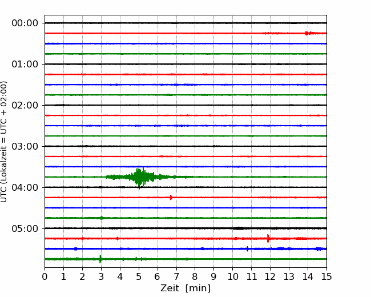Select the x-axis tick label 1
Screen dimensions: 371x297
[63, 276]
